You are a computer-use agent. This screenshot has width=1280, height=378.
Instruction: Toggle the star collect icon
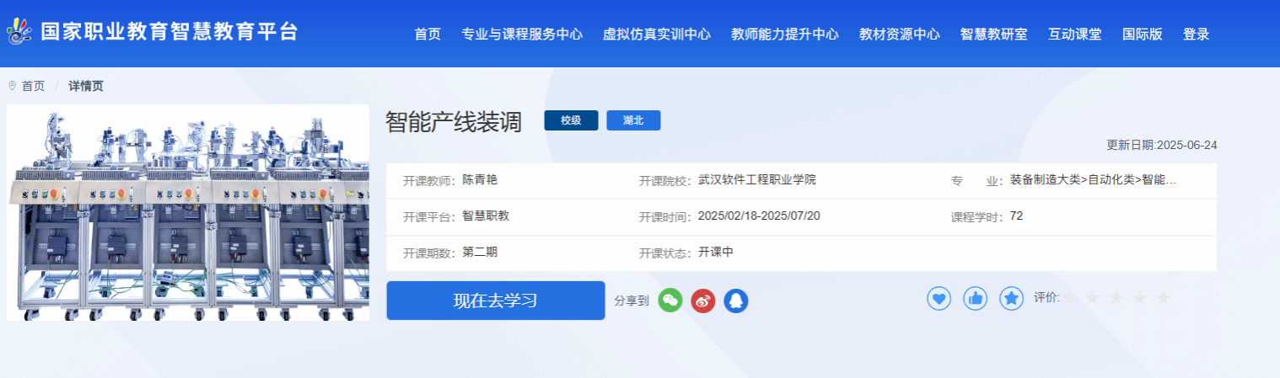1011,298
